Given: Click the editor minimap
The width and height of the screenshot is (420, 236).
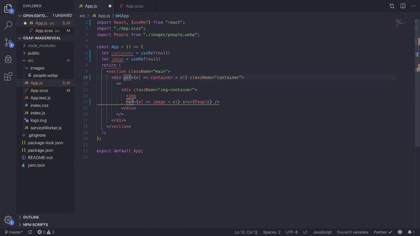Looking at the screenshot, I should click(x=400, y=23).
